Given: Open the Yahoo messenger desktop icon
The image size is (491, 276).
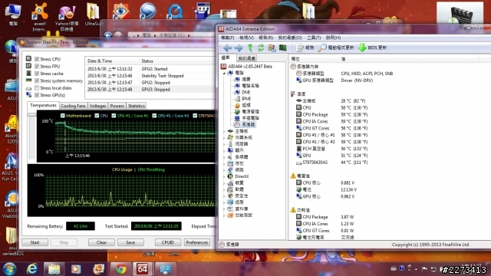Looking at the screenshot, I should click(67, 17).
